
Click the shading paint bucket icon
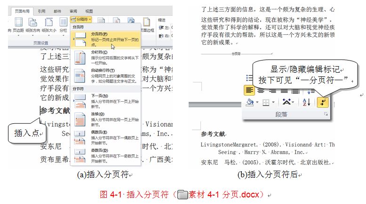tap(250, 102)
